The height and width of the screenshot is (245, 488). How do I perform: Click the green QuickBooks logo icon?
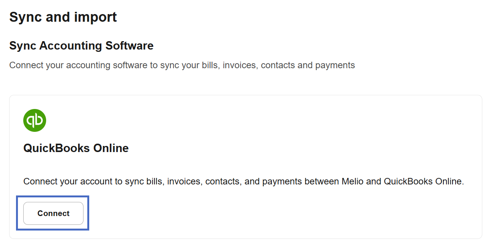coord(35,120)
